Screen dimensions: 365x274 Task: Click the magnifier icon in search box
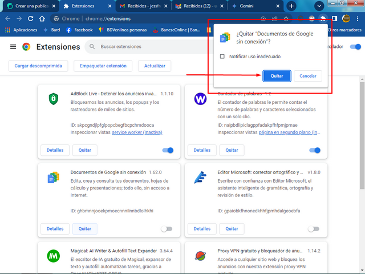(92, 47)
